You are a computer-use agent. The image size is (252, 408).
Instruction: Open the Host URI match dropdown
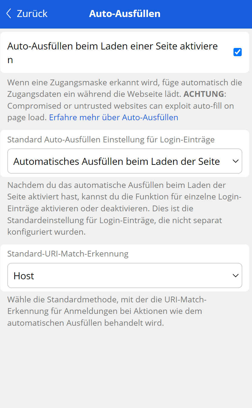coord(121,276)
